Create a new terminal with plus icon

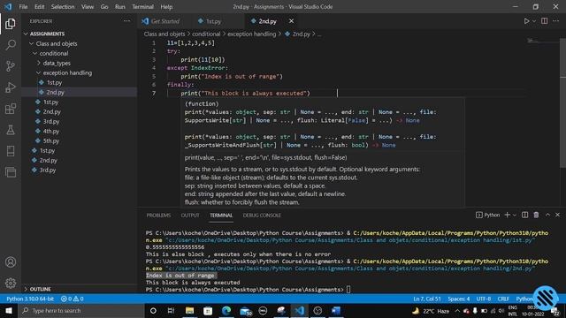pyautogui.click(x=507, y=215)
